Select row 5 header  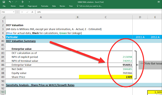(3, 37)
